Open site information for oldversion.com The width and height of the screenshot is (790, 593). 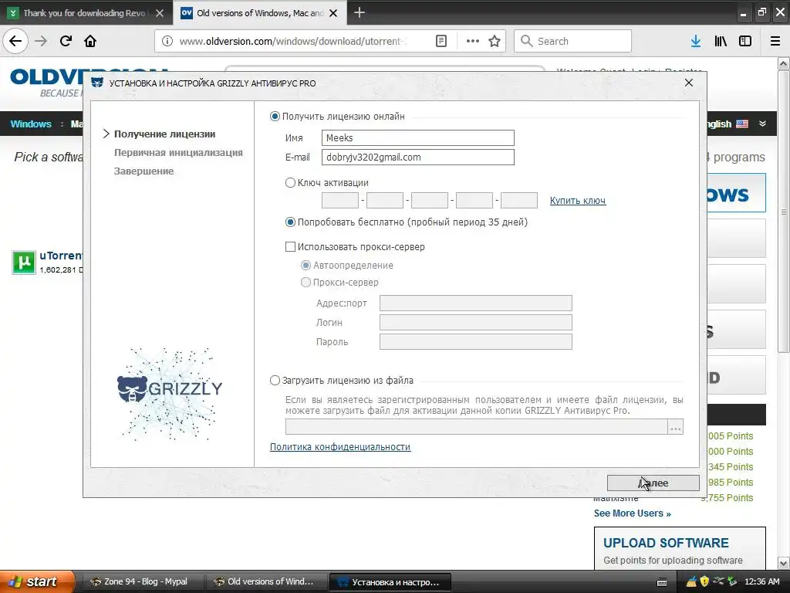click(x=167, y=42)
